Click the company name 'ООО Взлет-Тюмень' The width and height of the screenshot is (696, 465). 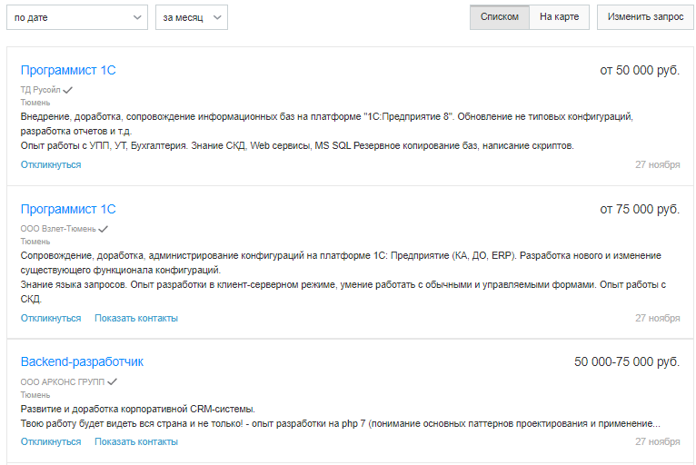[58, 229]
